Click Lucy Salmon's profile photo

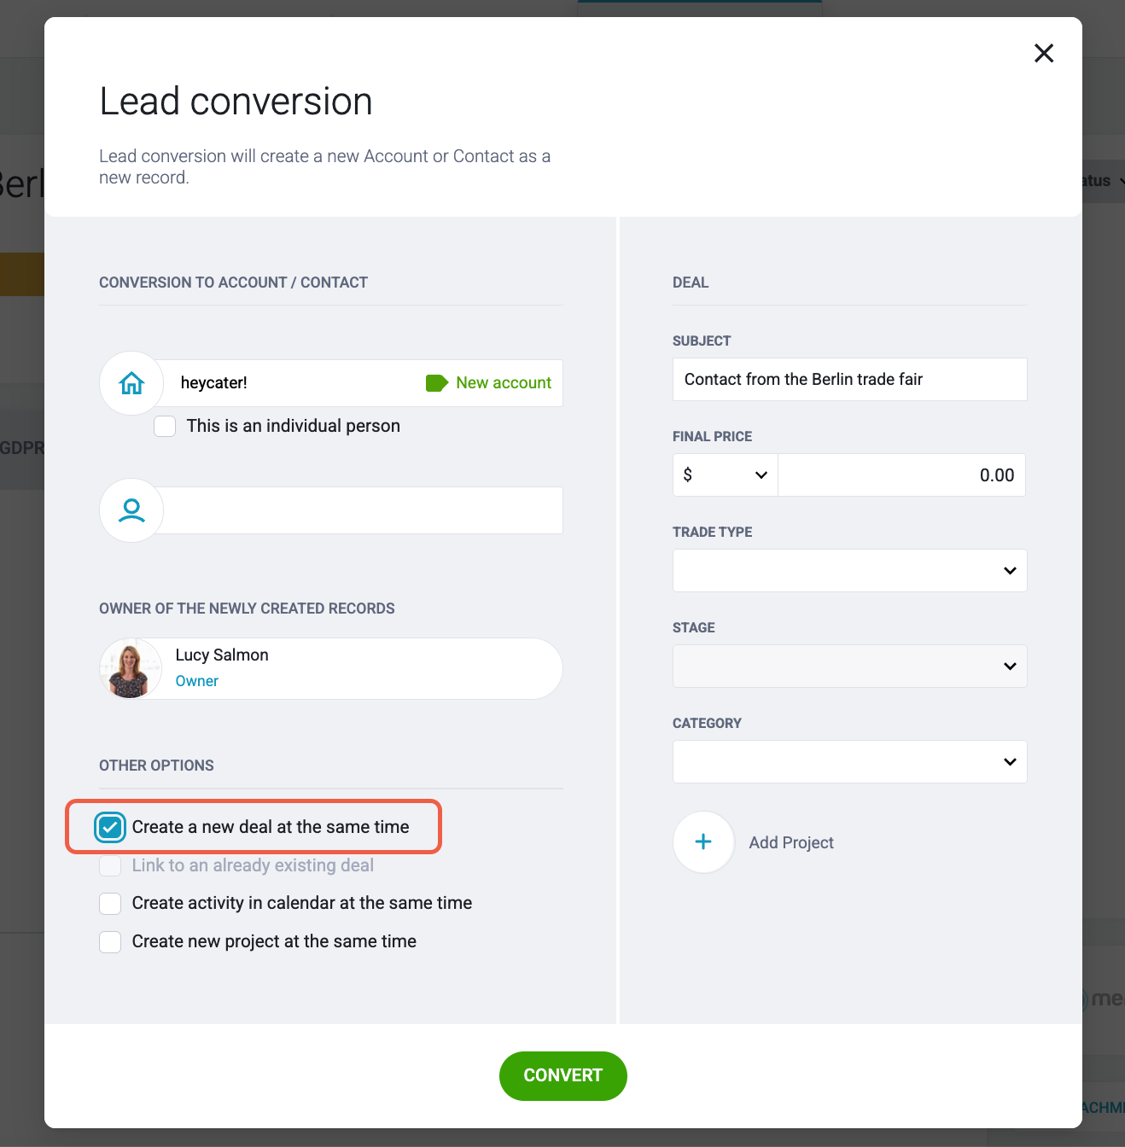tap(131, 669)
